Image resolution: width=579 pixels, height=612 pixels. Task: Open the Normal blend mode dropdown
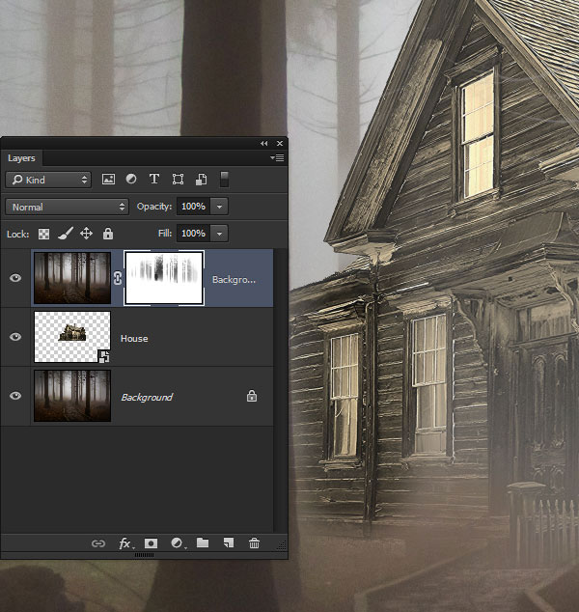68,207
